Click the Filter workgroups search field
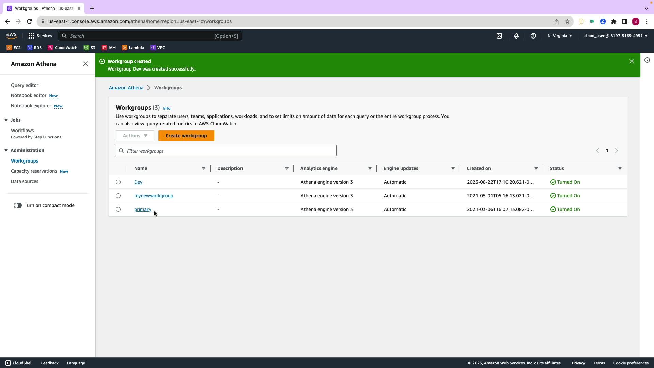Viewport: 654px width, 368px height. [226, 151]
